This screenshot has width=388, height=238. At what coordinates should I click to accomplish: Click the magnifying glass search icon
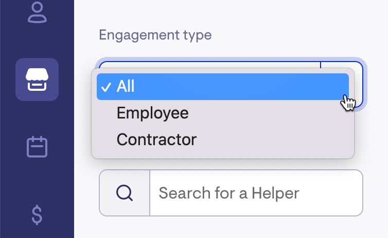pos(125,193)
